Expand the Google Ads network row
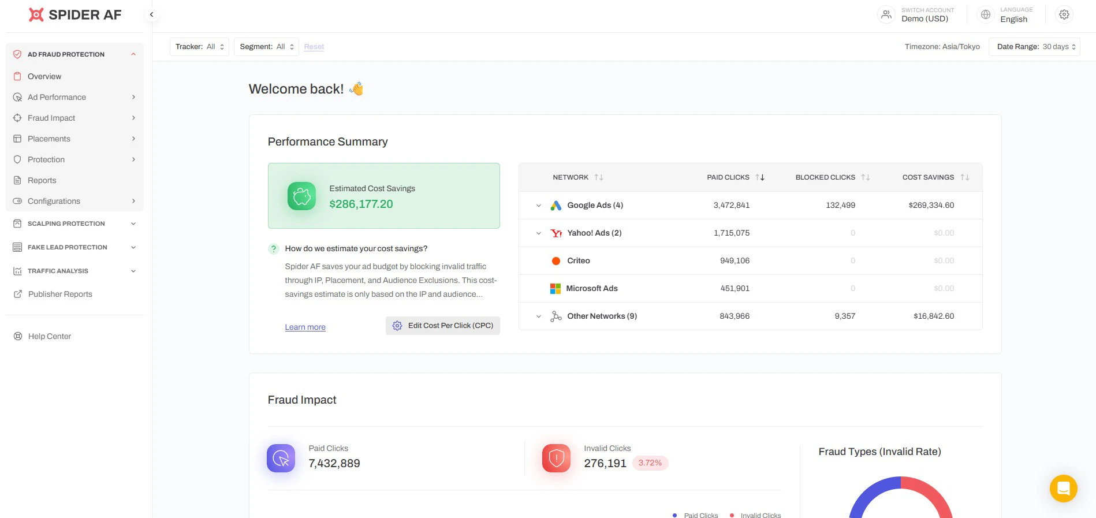Viewport: 1096px width, 518px height. tap(538, 206)
